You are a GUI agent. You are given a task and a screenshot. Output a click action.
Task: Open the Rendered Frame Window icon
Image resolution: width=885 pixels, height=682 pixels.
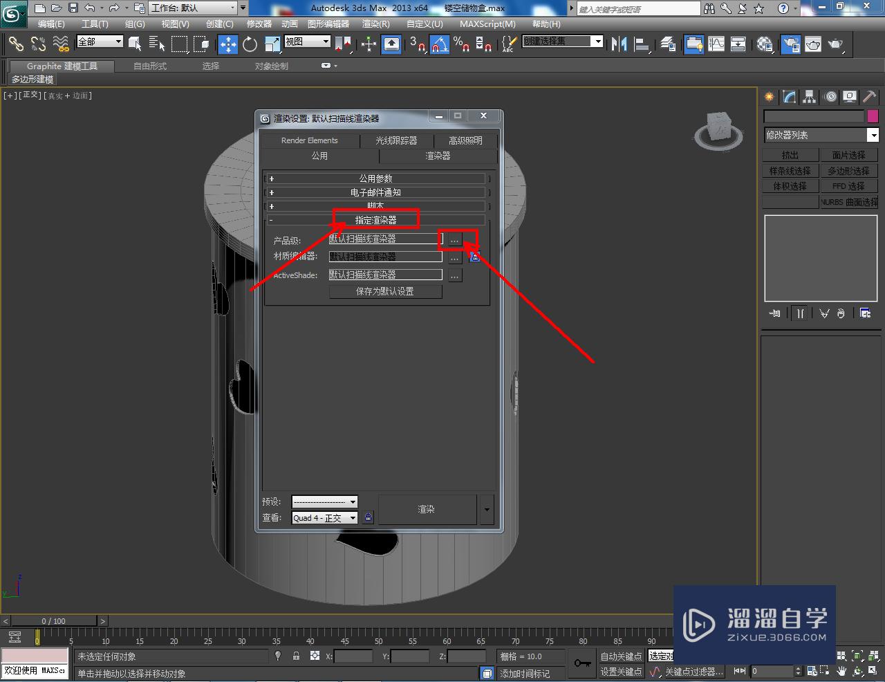click(813, 44)
